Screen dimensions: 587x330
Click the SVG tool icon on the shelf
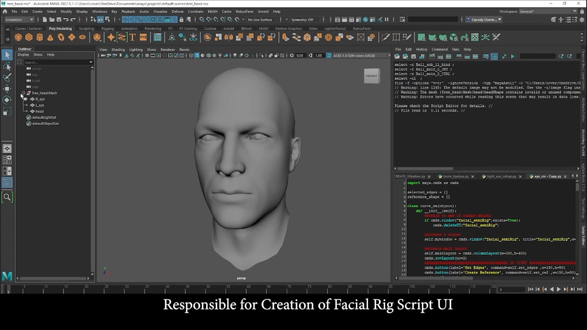tap(143, 37)
